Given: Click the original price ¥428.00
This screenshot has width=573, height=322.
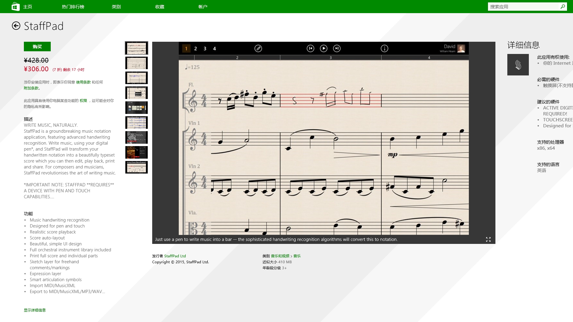Looking at the screenshot, I should pos(36,60).
